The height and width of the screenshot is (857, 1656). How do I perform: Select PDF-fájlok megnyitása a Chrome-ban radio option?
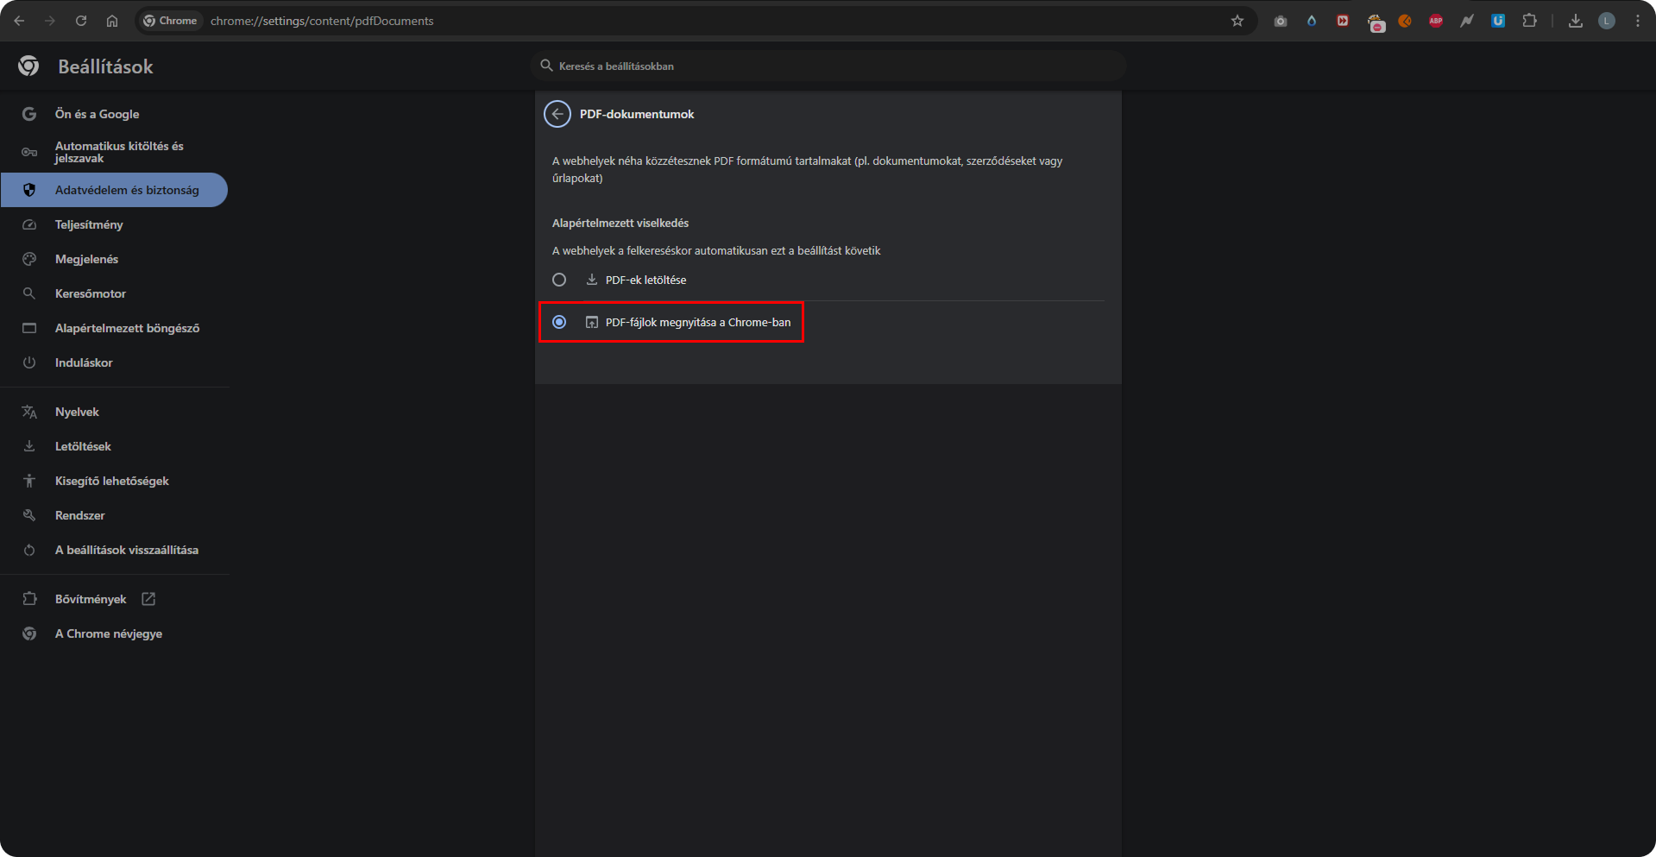pyautogui.click(x=559, y=322)
